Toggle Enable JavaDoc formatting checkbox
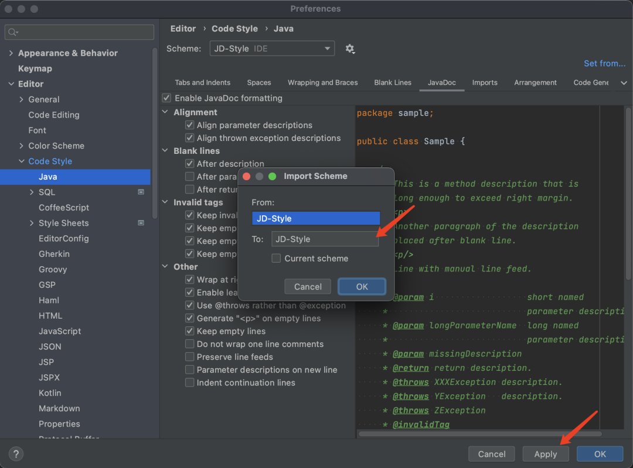Viewport: 633px width, 468px height. coord(166,98)
